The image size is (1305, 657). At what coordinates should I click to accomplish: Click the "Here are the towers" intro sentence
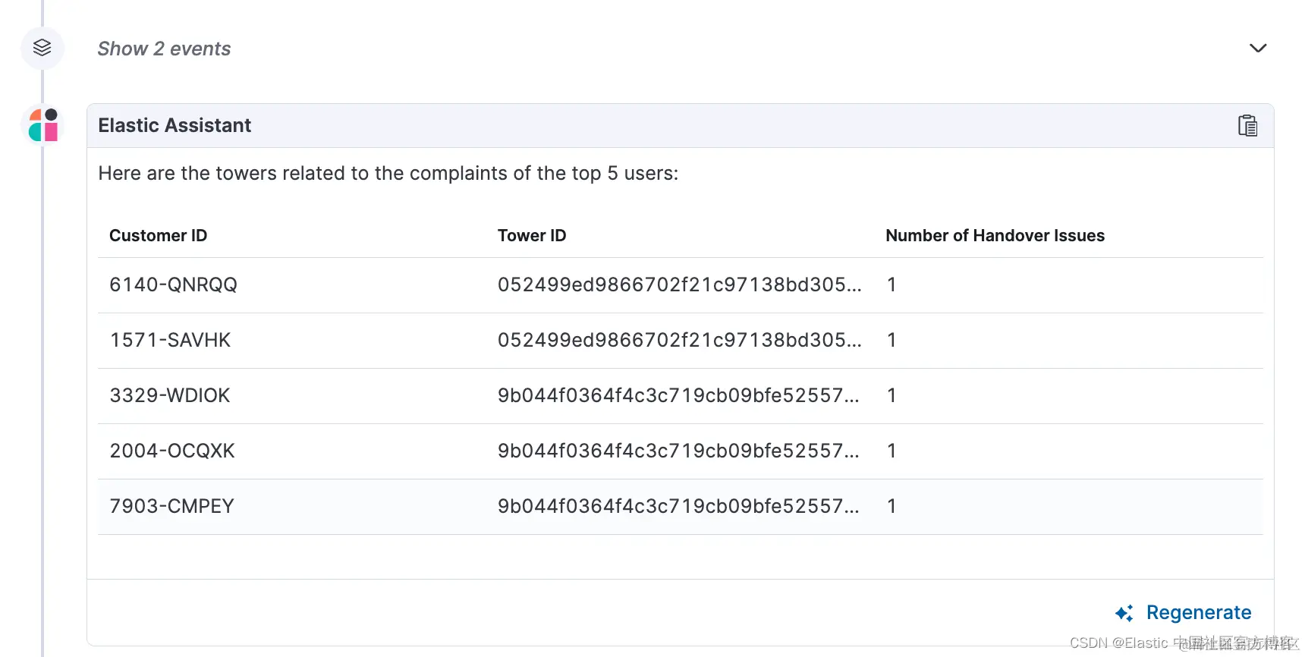[388, 173]
